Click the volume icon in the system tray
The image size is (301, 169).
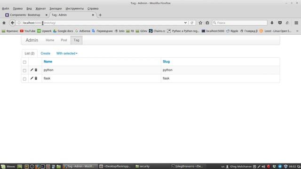(x=263, y=166)
